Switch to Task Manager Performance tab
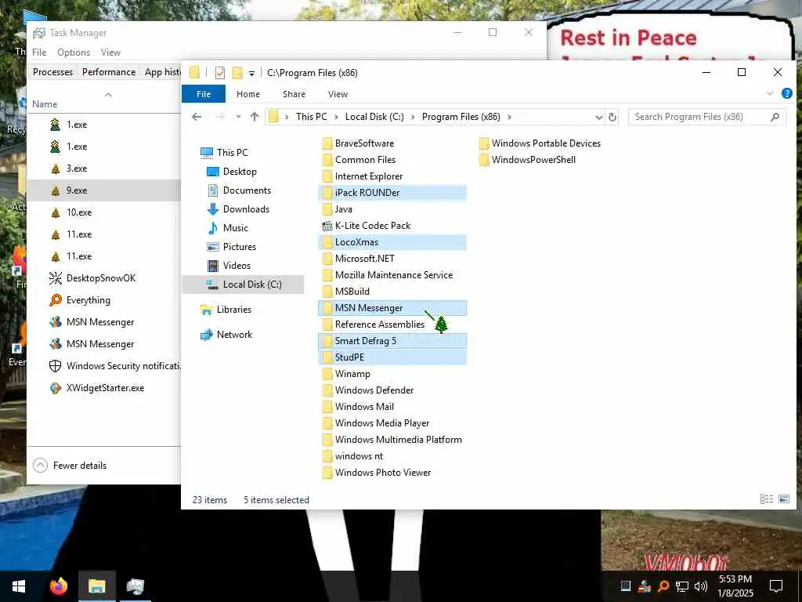Screen dimensions: 802x602 [x=109, y=72]
